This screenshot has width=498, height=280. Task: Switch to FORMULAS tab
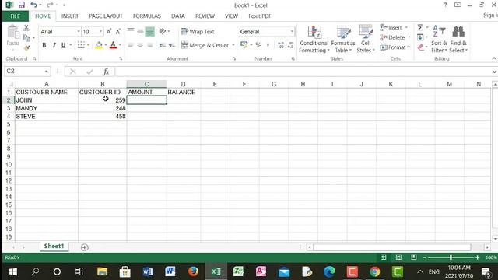pyautogui.click(x=147, y=16)
